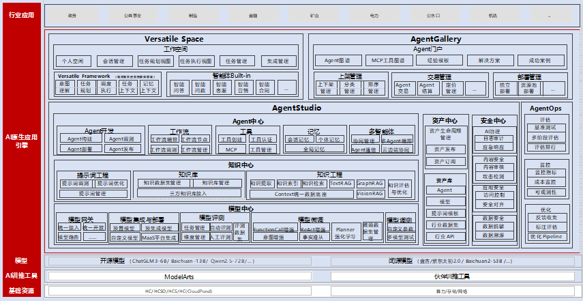Click the VisionRAG block

(370, 194)
